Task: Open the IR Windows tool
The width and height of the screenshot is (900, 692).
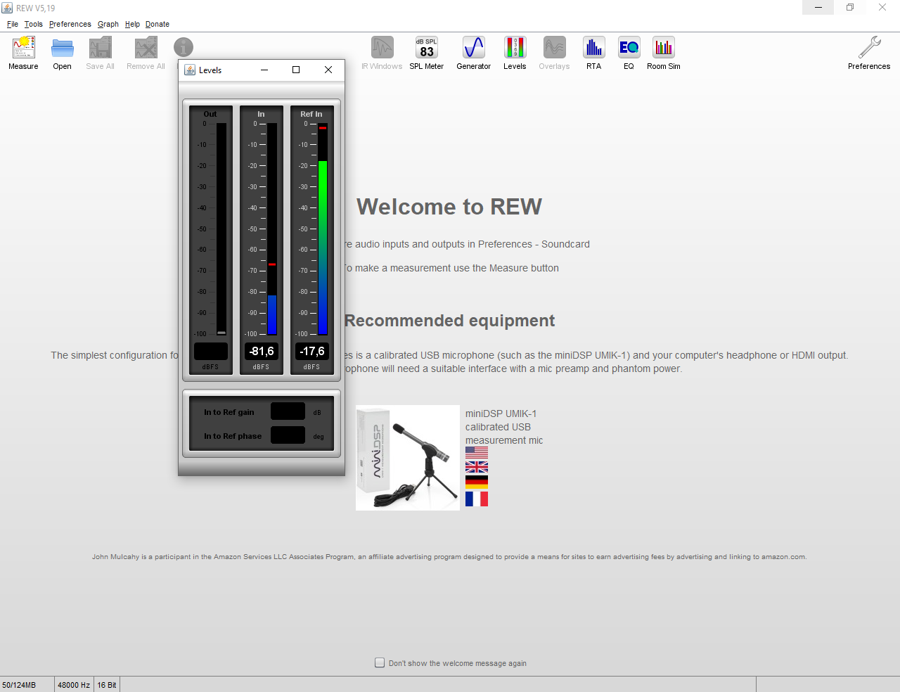Action: pyautogui.click(x=382, y=53)
